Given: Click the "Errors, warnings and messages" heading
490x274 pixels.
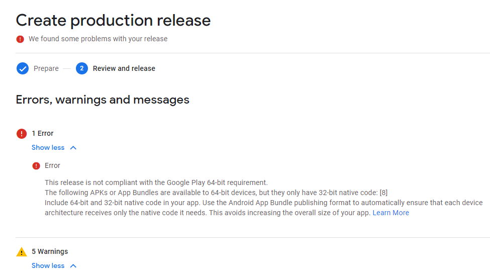Looking at the screenshot, I should click(103, 100).
